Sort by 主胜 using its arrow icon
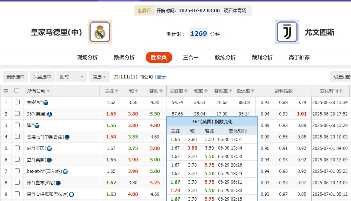This screenshot has height=201, width=351. coord(117,91)
